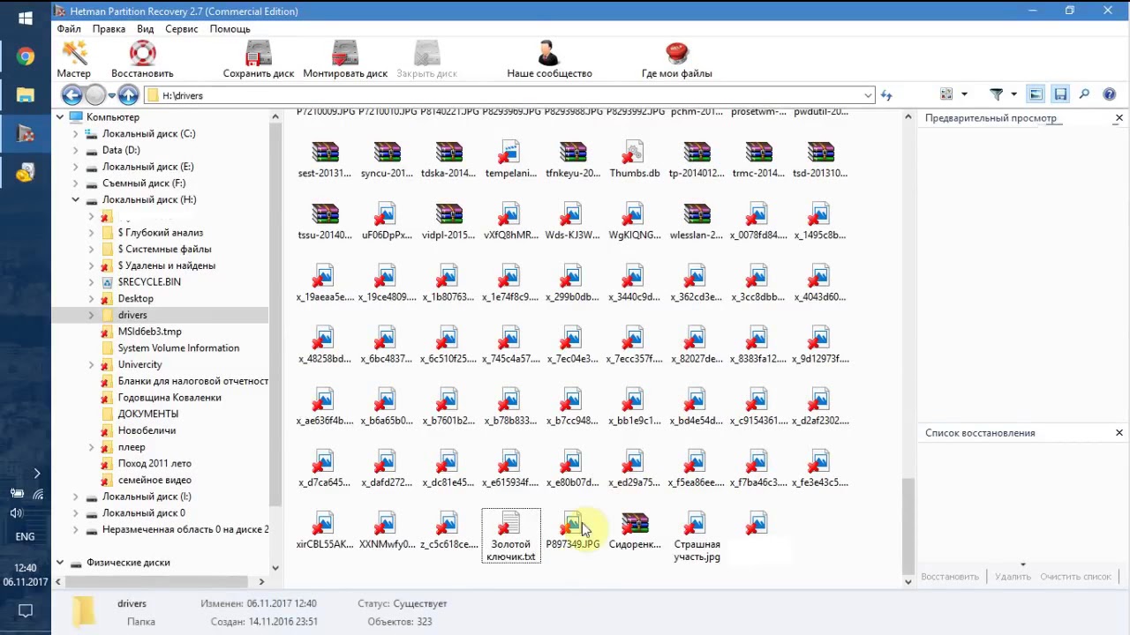Select System Volume Information folder
The height and width of the screenshot is (635, 1130).
click(x=178, y=347)
